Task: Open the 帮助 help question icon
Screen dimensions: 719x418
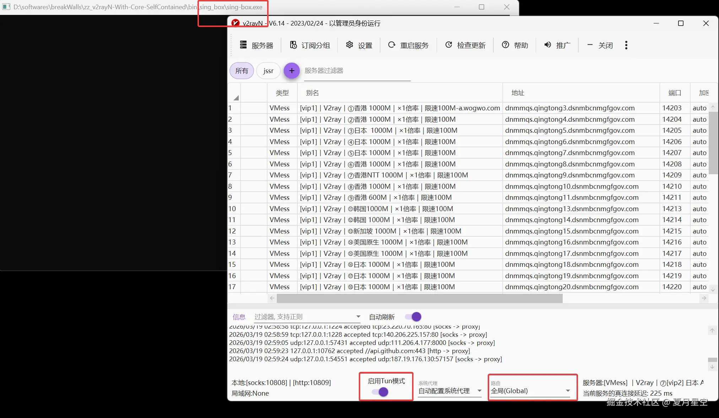Action: [506, 45]
